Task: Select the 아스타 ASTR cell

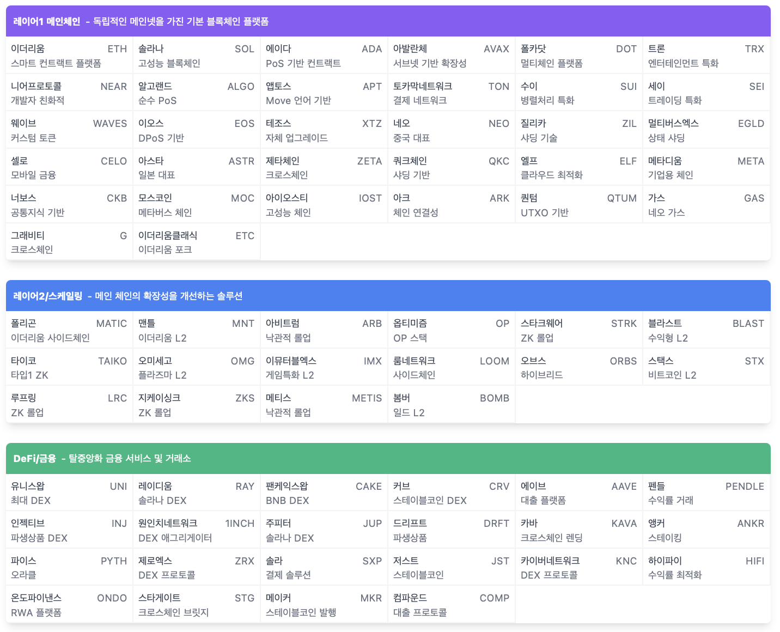Action: click(197, 168)
